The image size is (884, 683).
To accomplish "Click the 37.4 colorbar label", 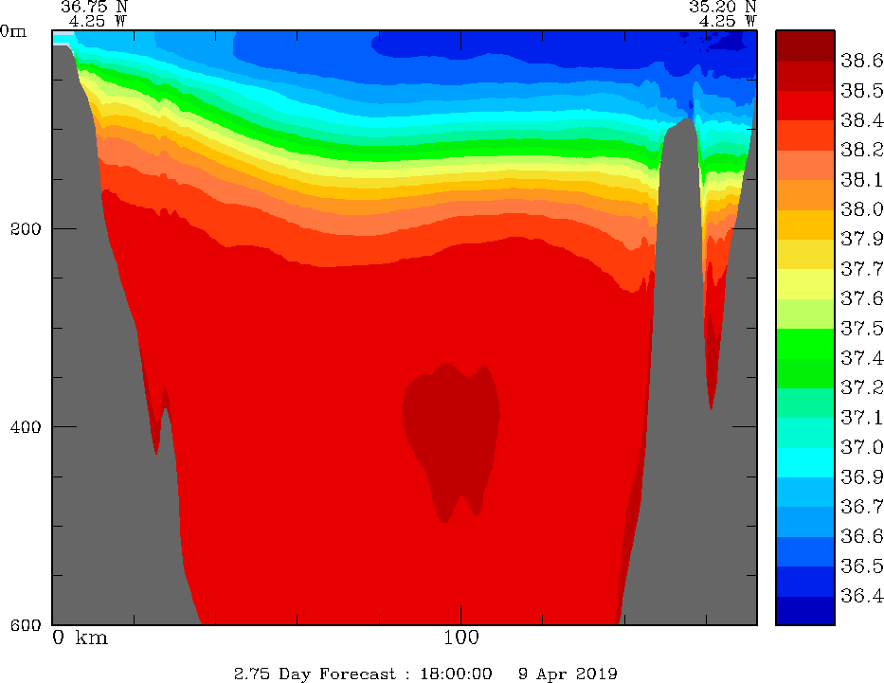I will coord(861,358).
